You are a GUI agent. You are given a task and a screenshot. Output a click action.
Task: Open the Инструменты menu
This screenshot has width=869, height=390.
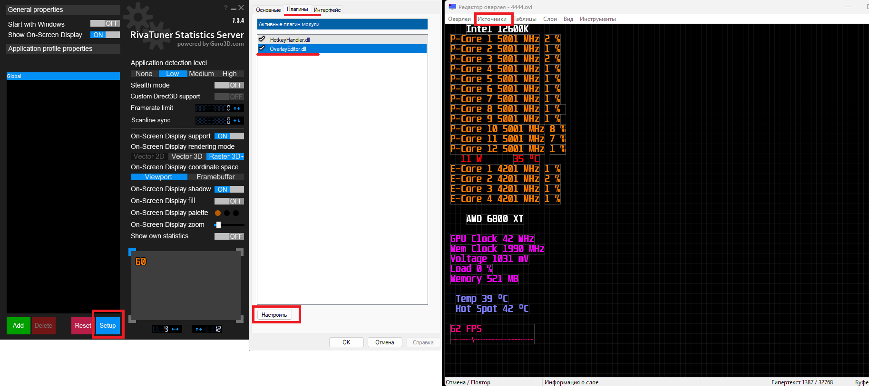coord(597,19)
